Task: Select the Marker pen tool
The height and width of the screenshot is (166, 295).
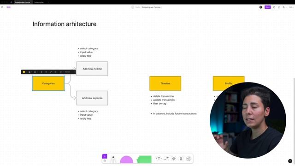Action: pos(113,160)
